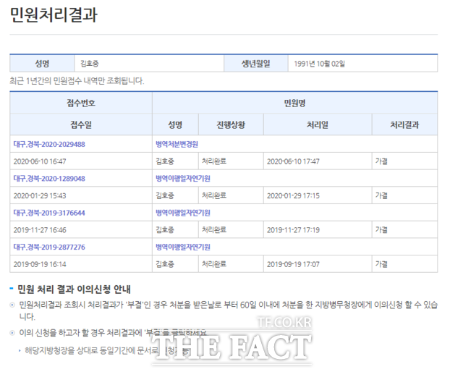463x372 pixels.
Task: Click the 처리일 column header
Action: click(x=318, y=124)
